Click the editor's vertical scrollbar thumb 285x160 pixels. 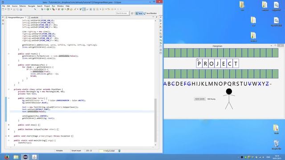pyautogui.click(x=155, y=120)
